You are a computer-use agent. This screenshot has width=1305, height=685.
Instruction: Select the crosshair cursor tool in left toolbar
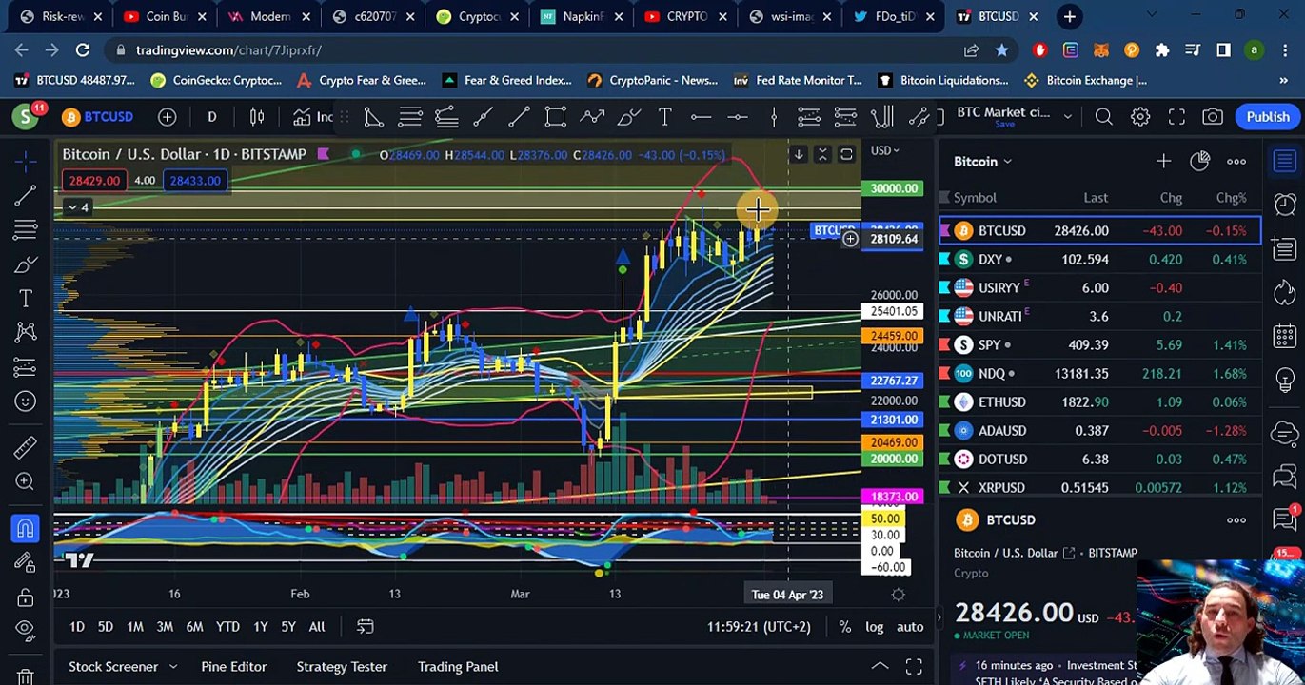pos(26,161)
